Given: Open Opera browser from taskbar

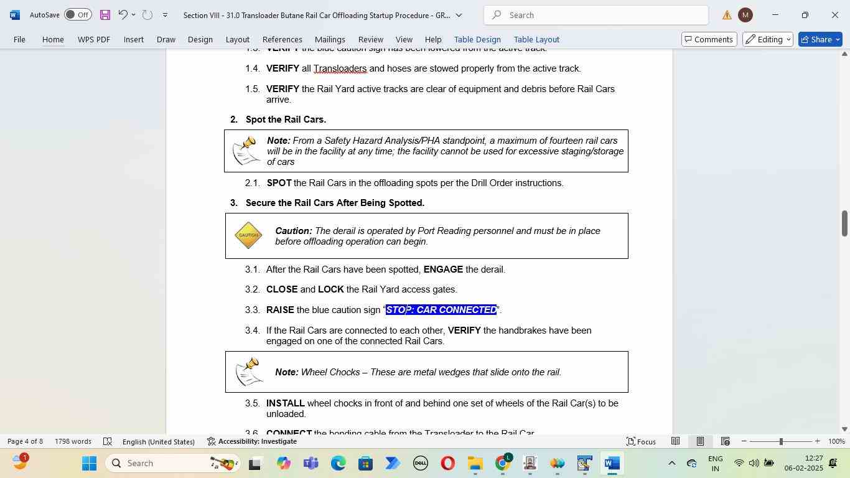Looking at the screenshot, I should (448, 464).
